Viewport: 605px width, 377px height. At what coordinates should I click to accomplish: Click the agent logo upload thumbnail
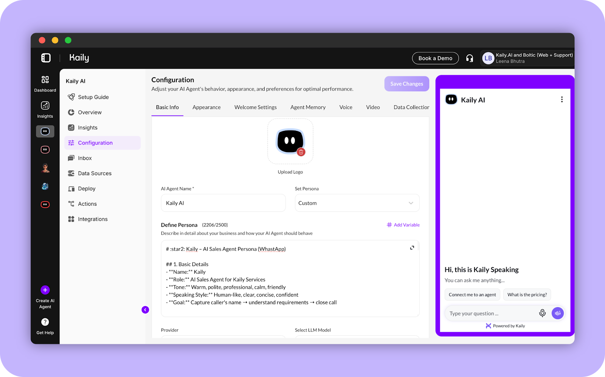point(290,141)
